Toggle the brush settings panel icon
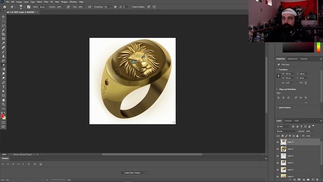The image size is (323, 182). [x=29, y=7]
